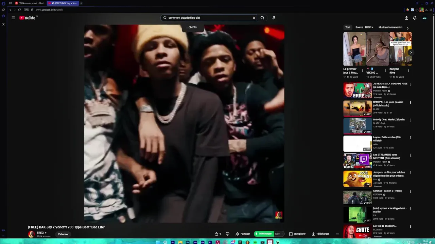Open the browser downloads icon in toolbar
435x244 pixels.
point(426,10)
